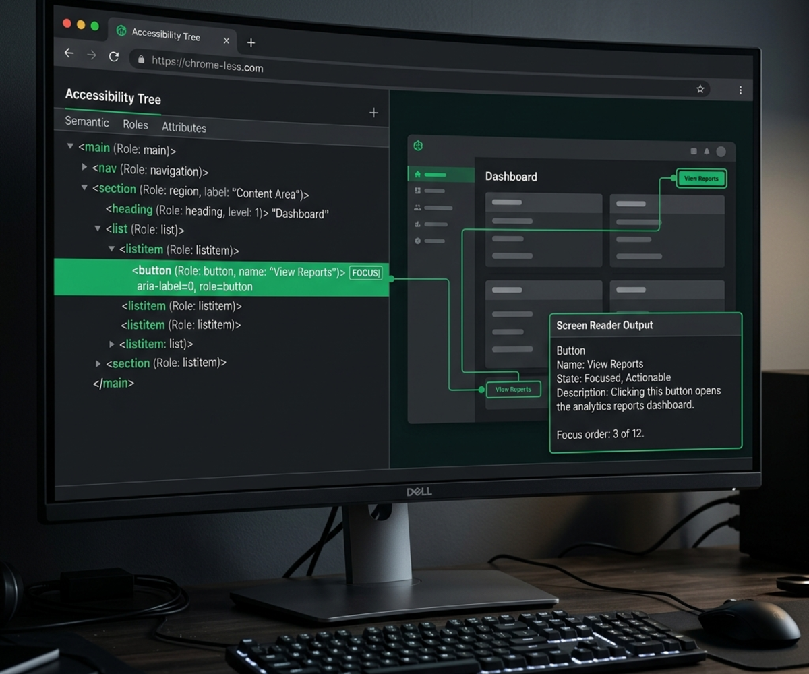Expand the <nav> navigation node
The height and width of the screenshot is (674, 809).
click(x=84, y=166)
